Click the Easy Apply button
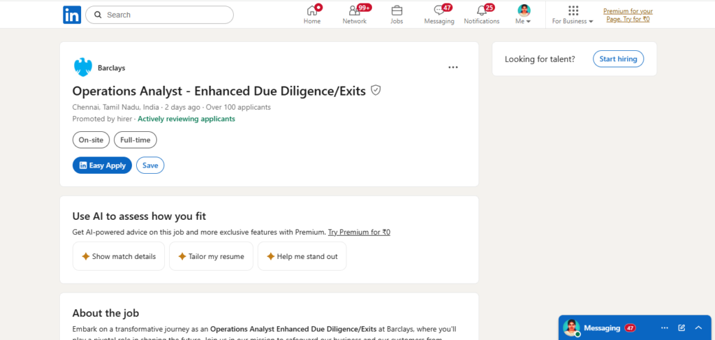 102,165
